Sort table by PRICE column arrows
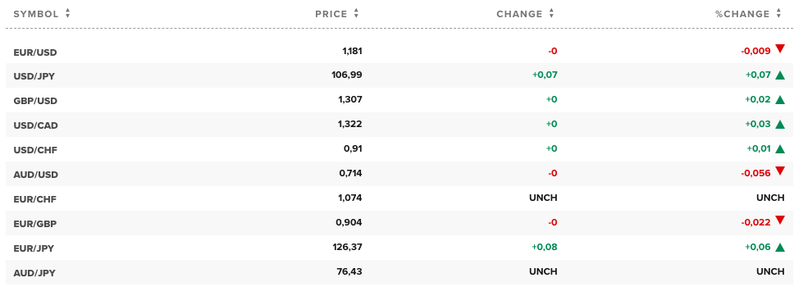 (x=356, y=14)
